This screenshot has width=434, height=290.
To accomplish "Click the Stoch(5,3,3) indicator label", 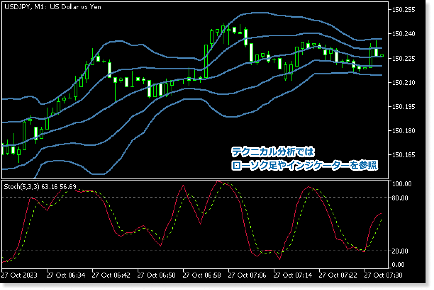I will click(x=40, y=187).
